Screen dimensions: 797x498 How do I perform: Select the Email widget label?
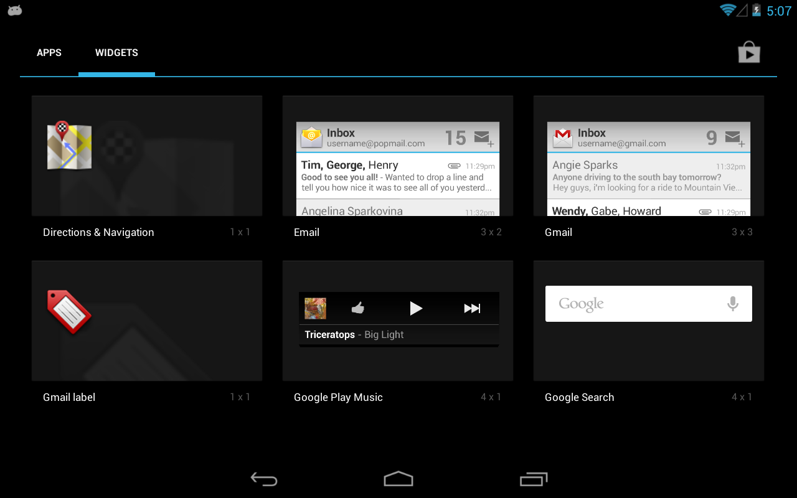306,232
